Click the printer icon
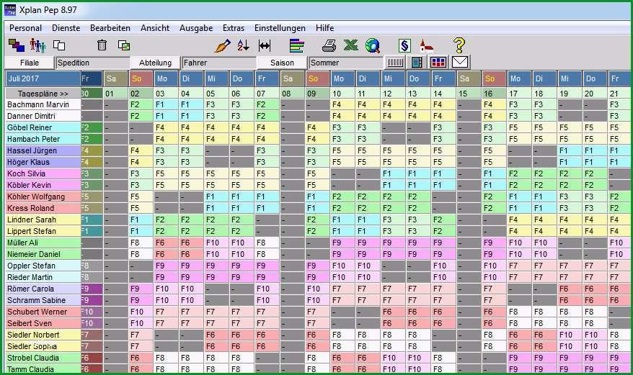This screenshot has height=375, width=633. [329, 45]
